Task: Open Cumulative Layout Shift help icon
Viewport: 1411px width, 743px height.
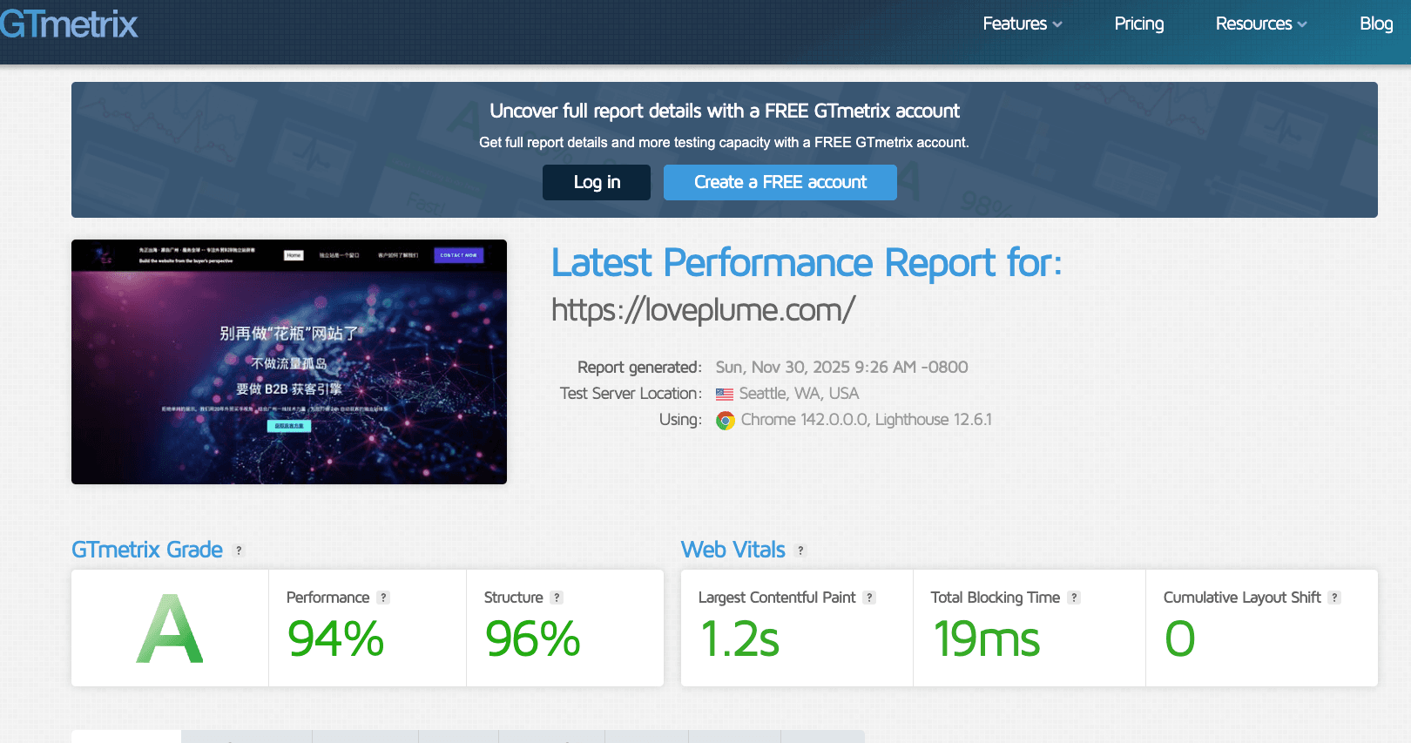Action: 1334,598
